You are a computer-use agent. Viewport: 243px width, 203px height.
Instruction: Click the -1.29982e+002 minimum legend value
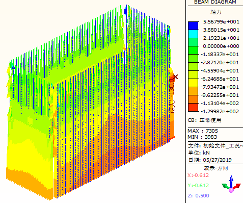point(220,112)
